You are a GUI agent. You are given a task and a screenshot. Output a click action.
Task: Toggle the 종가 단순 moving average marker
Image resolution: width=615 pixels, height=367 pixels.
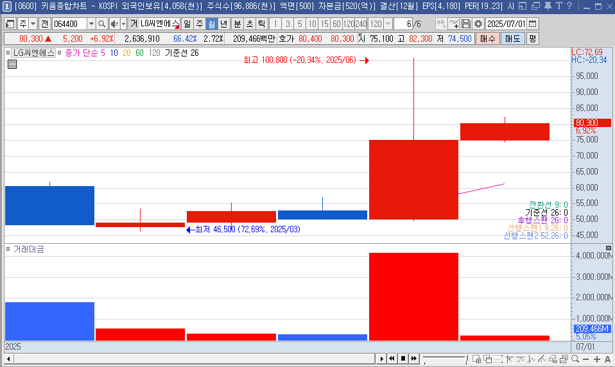click(x=60, y=53)
